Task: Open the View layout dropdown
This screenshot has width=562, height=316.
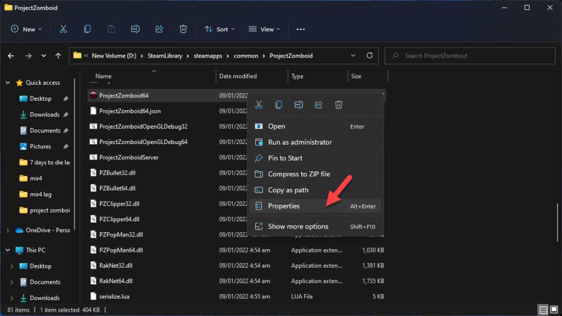Action: pyautogui.click(x=264, y=30)
